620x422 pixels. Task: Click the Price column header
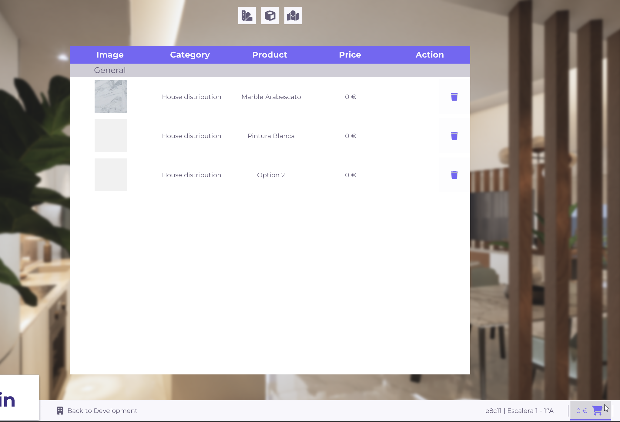(350, 55)
